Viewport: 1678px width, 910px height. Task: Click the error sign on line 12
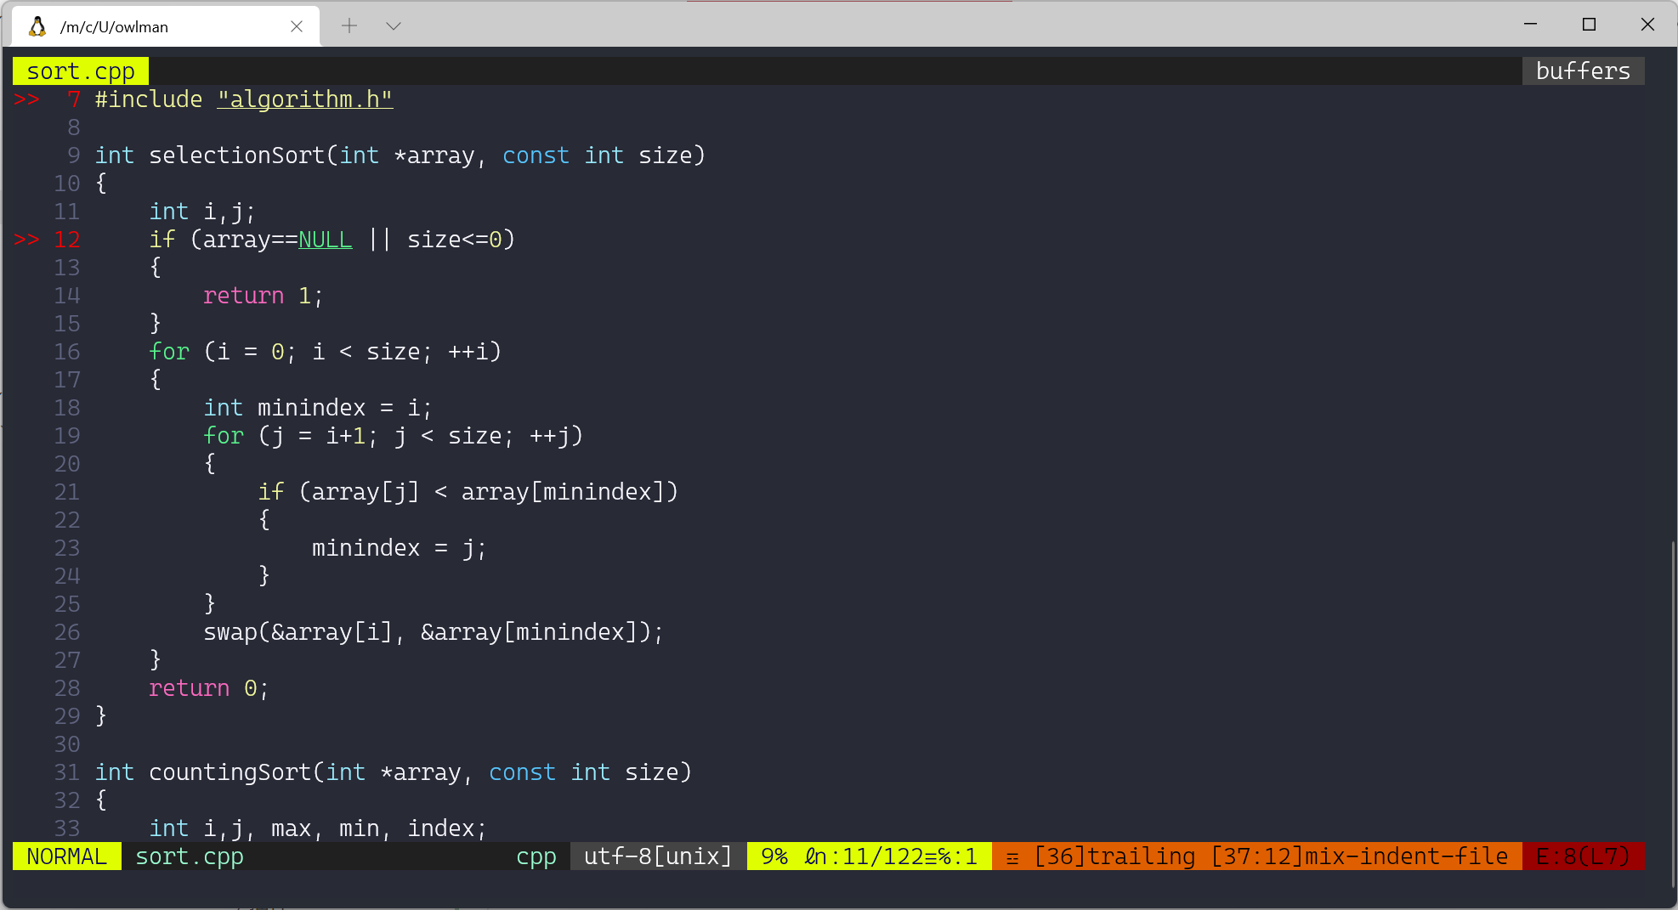coord(26,240)
